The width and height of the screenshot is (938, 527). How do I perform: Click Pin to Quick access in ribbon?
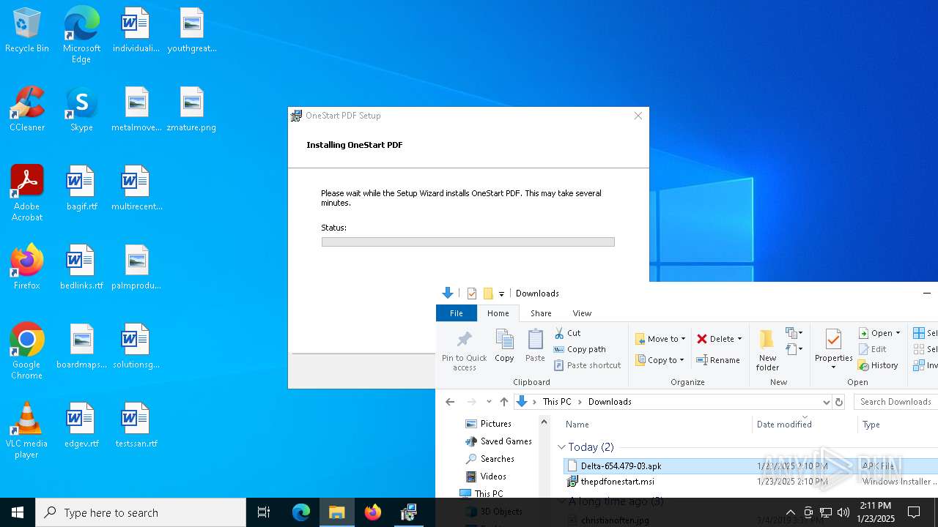click(464, 351)
